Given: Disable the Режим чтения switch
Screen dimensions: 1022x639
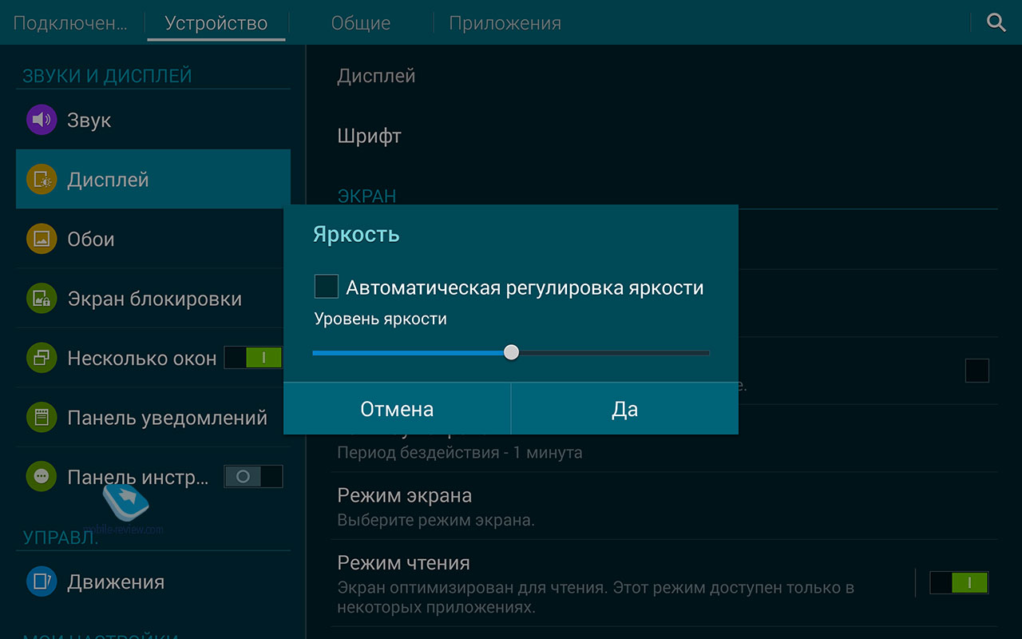Looking at the screenshot, I should pos(959,582).
